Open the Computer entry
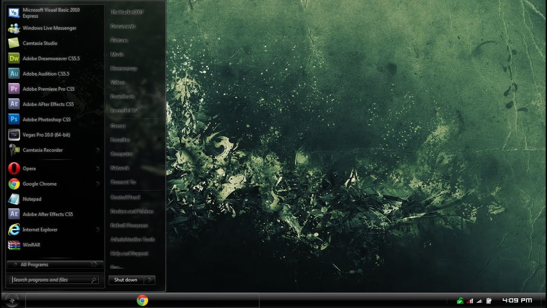This screenshot has width=547, height=308. (x=122, y=154)
